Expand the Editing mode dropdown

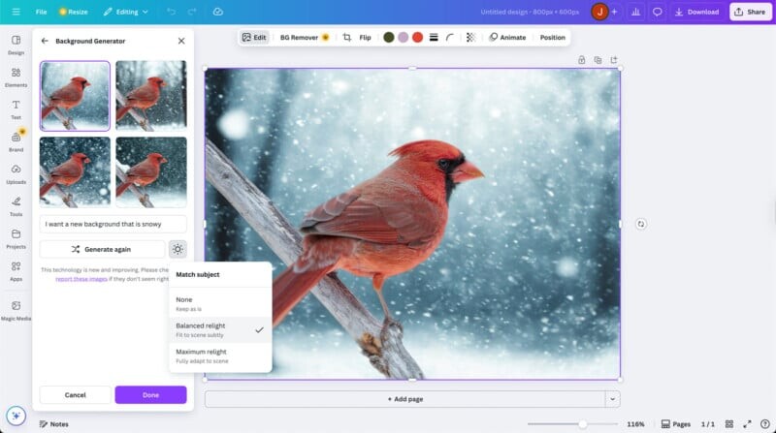click(x=126, y=12)
